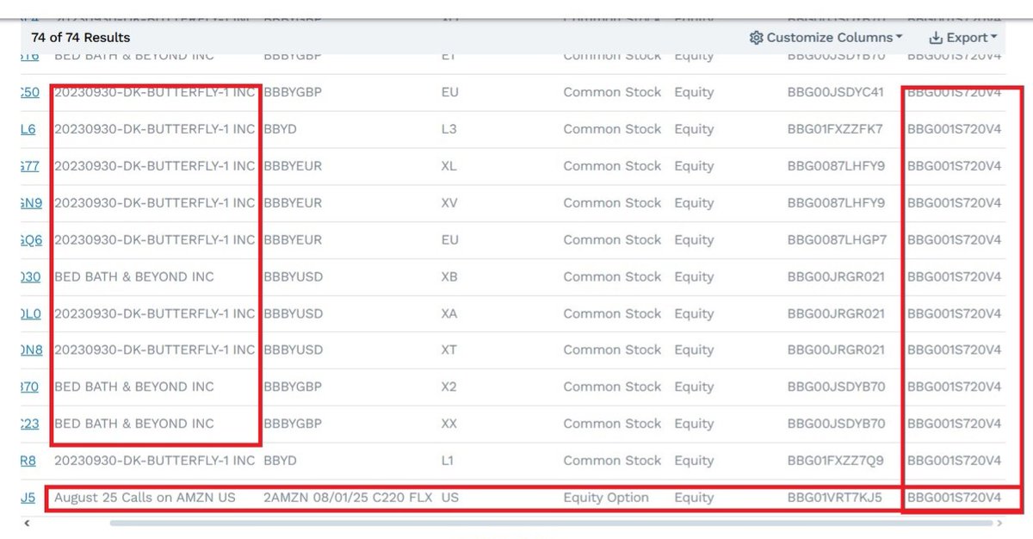Open the link ending in G77
The width and height of the screenshot is (1033, 539).
click(x=31, y=166)
